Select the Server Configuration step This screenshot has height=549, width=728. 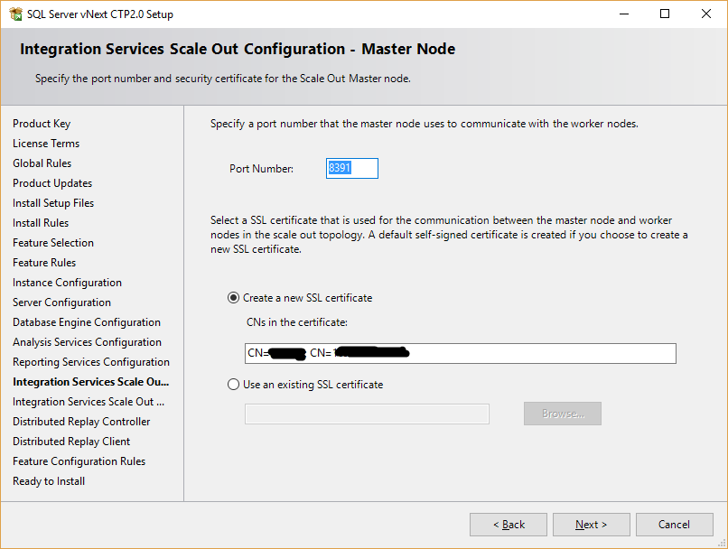tap(61, 302)
